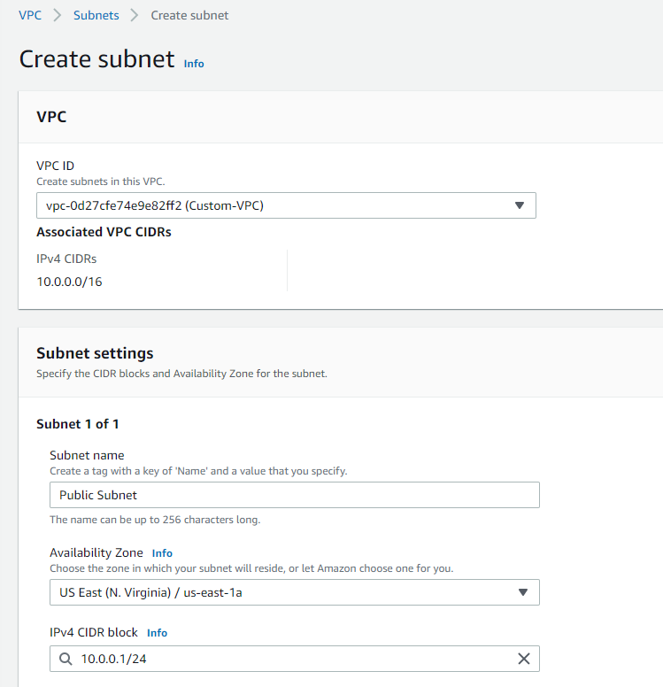Click the breadcrumb chevron after Subnets
The width and height of the screenshot is (663, 687).
[135, 15]
